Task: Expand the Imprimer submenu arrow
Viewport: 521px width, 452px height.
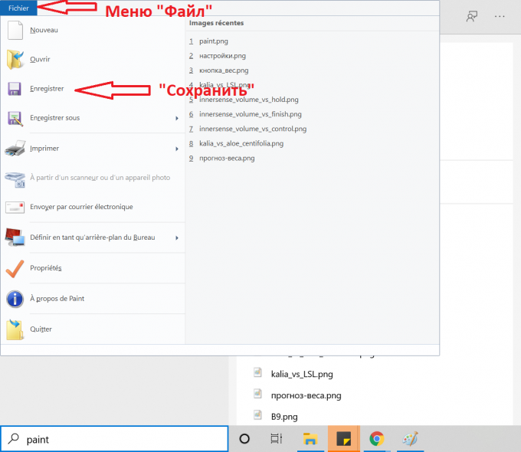Action: tap(176, 149)
